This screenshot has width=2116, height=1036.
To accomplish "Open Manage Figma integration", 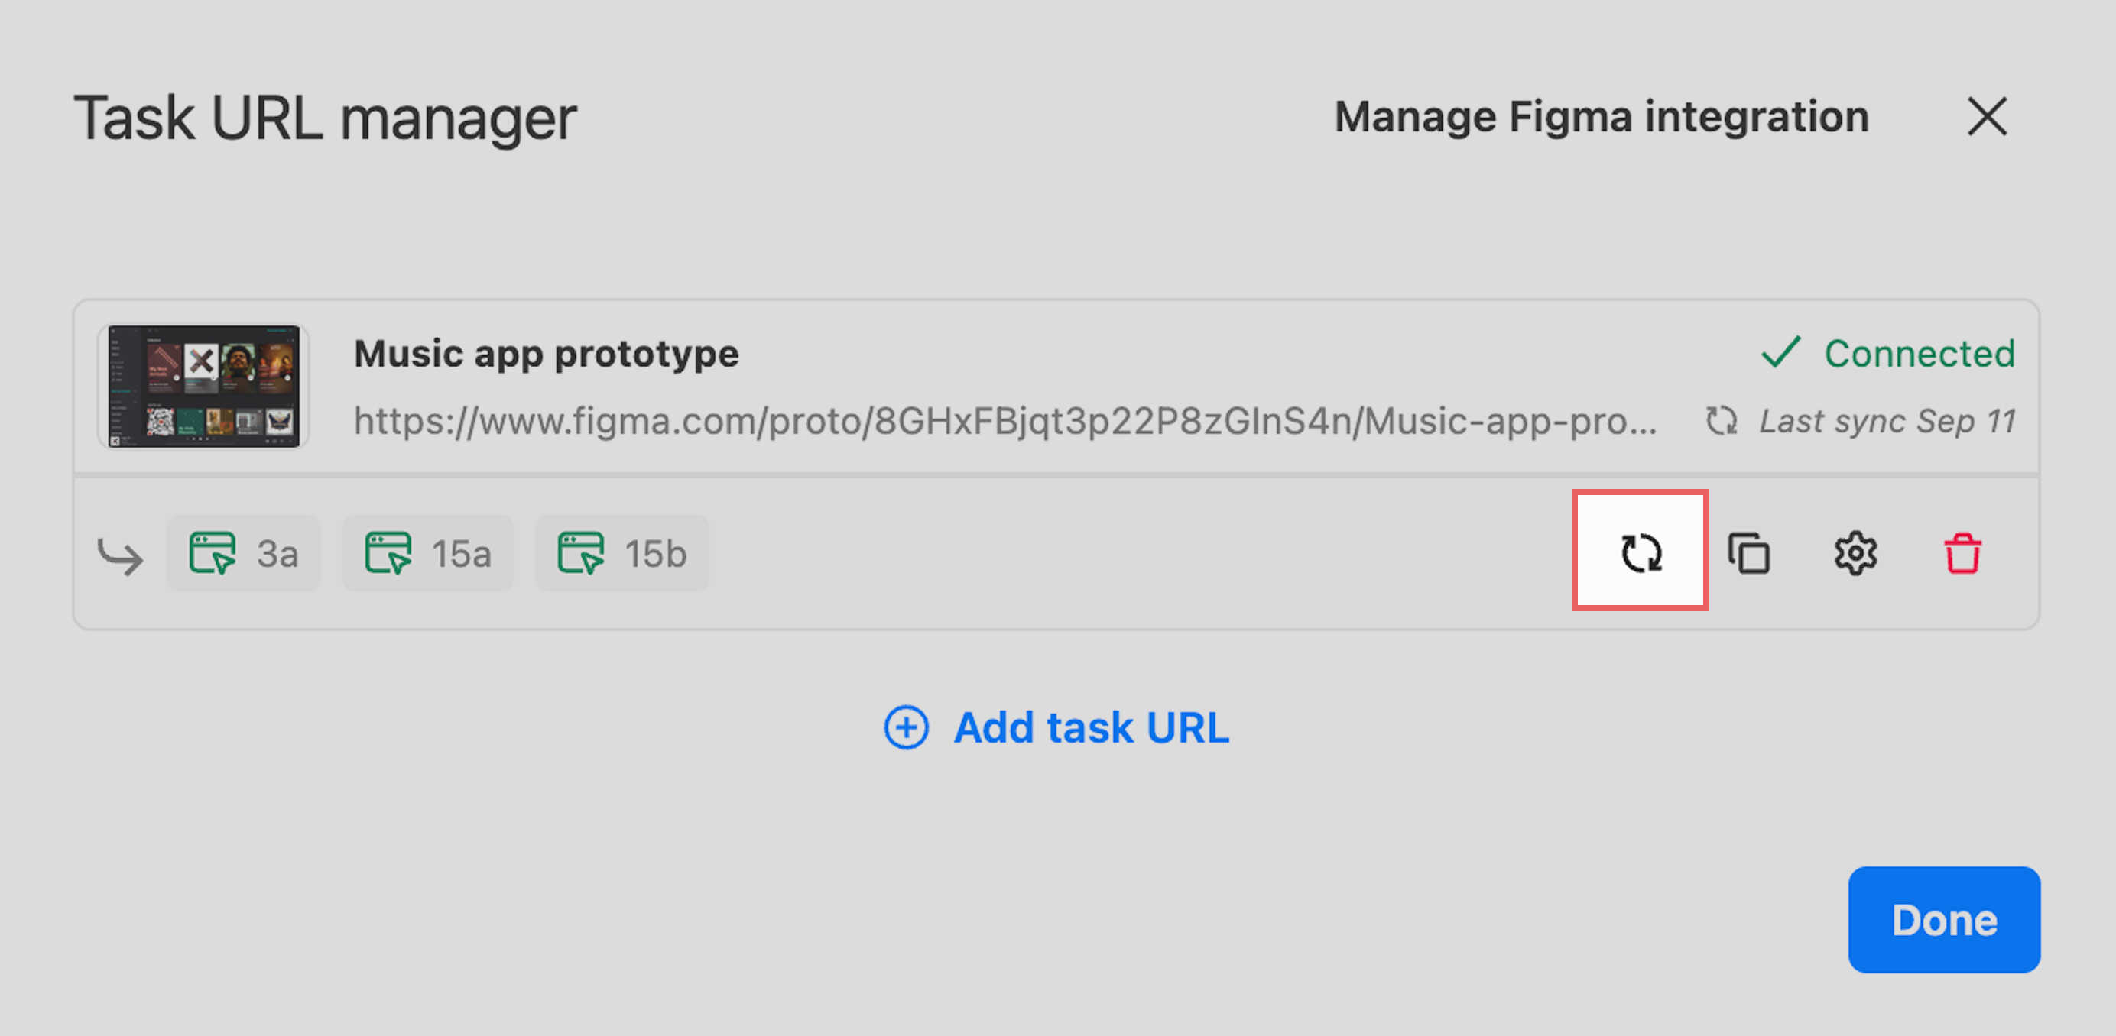I will (1601, 117).
